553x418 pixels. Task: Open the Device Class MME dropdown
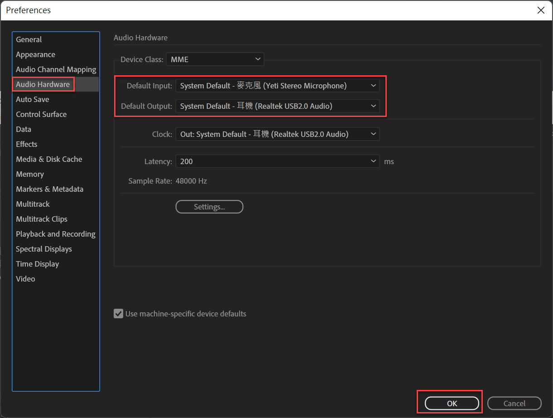(x=215, y=59)
